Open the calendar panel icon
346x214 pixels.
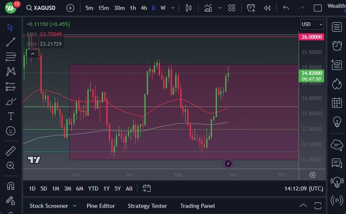point(337,102)
